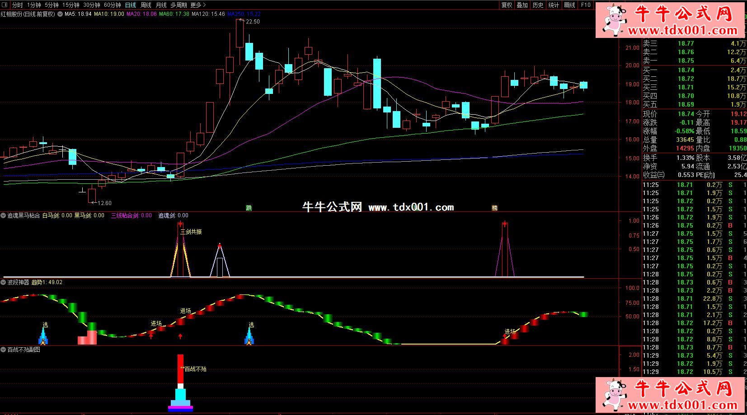Select the 30分钟 period tab
This screenshot has width=747, height=415.
[x=92, y=5]
